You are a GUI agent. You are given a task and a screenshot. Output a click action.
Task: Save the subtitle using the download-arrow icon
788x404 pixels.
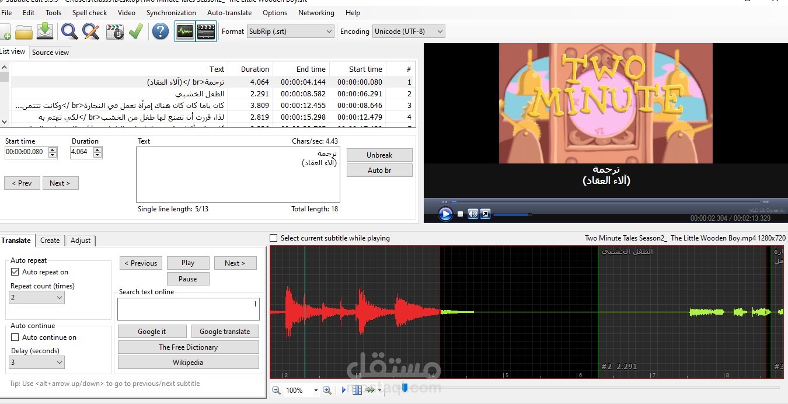(x=45, y=32)
